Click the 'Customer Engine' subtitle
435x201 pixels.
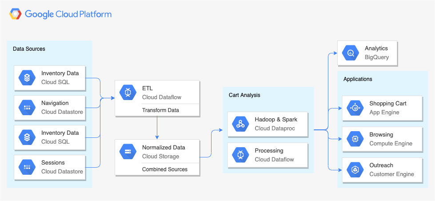click(x=392, y=174)
